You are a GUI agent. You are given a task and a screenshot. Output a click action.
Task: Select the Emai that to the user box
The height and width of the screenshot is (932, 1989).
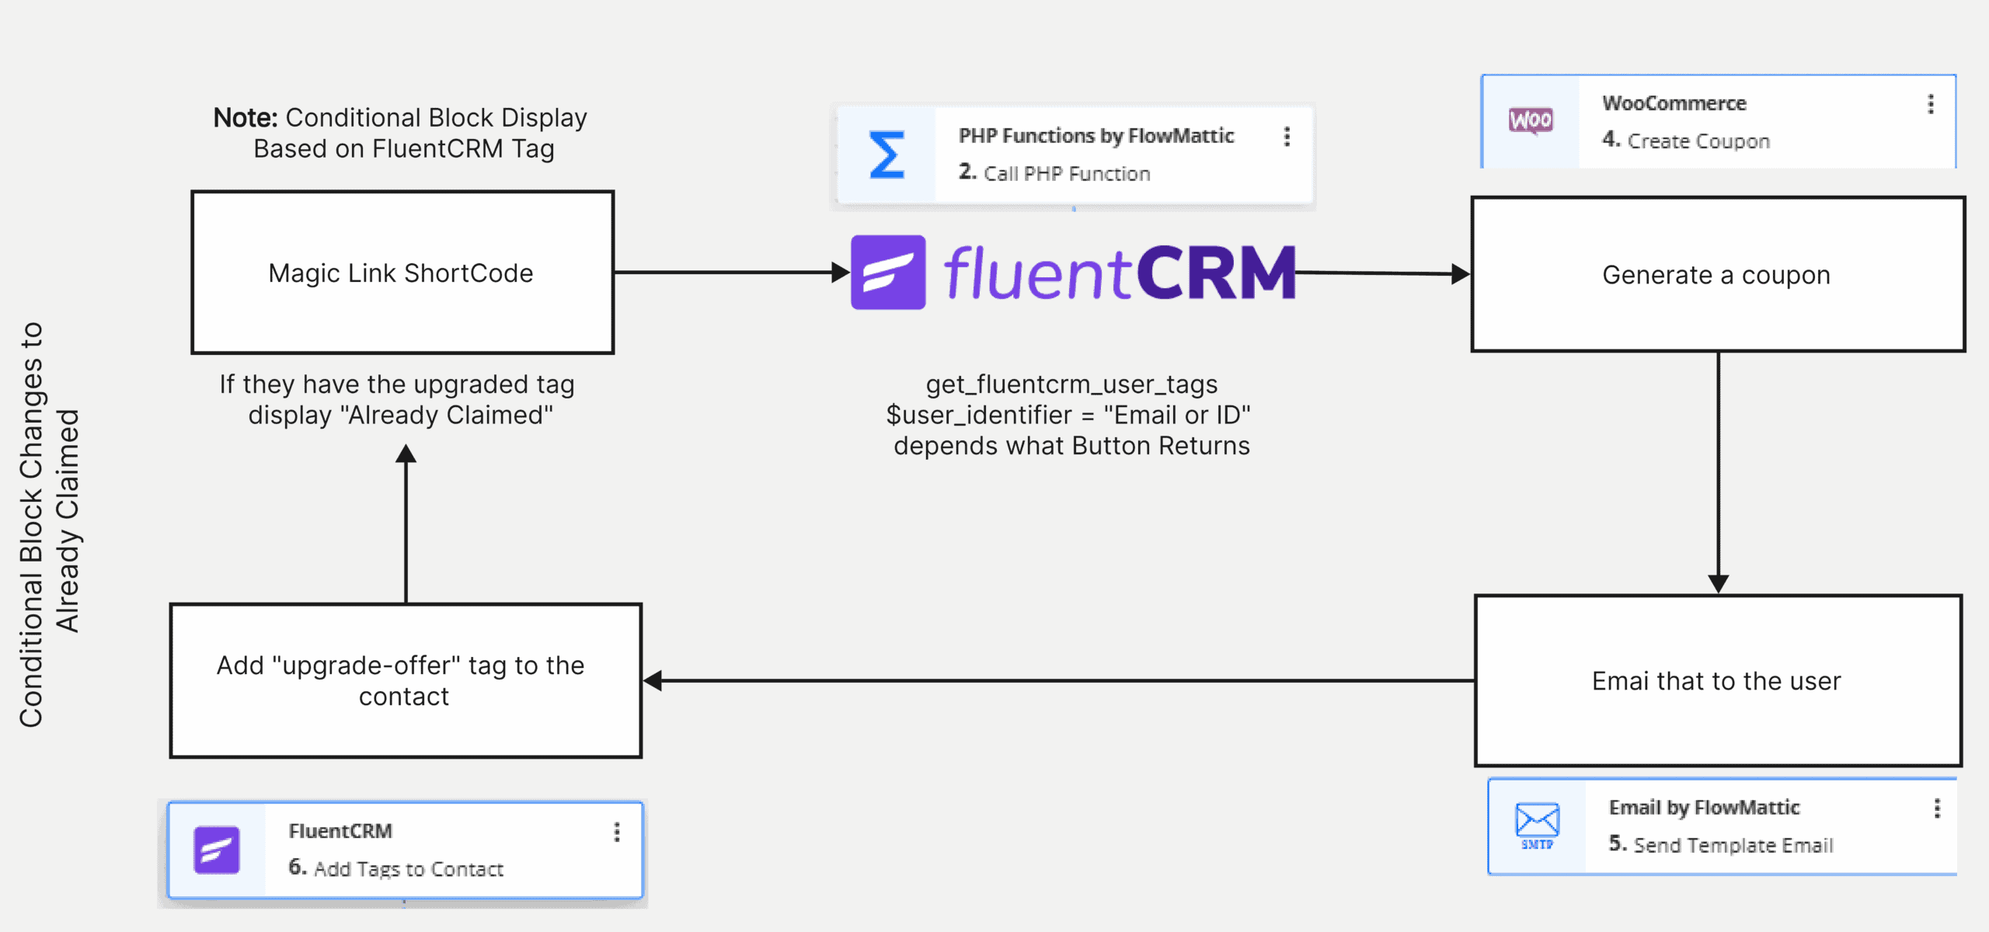point(1718,680)
